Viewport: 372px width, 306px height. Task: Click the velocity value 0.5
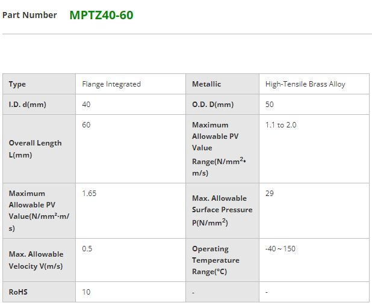(x=87, y=249)
